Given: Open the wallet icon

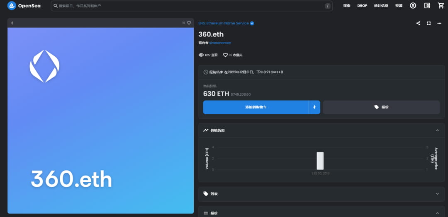Looking at the screenshot, I should pos(427,6).
